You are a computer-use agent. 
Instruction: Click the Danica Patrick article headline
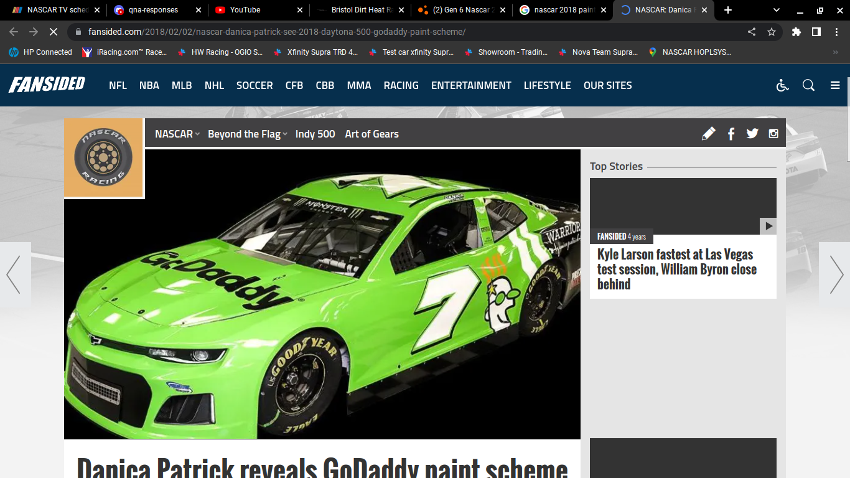pos(322,467)
